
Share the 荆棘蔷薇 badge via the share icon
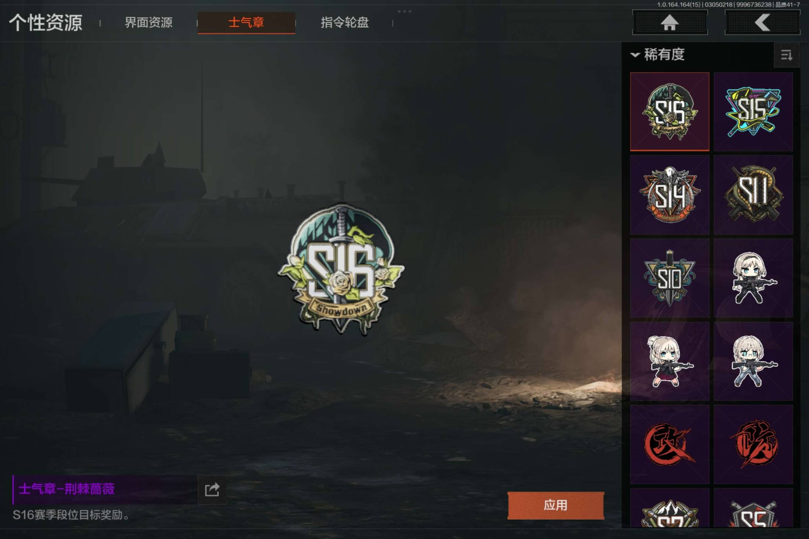(212, 489)
